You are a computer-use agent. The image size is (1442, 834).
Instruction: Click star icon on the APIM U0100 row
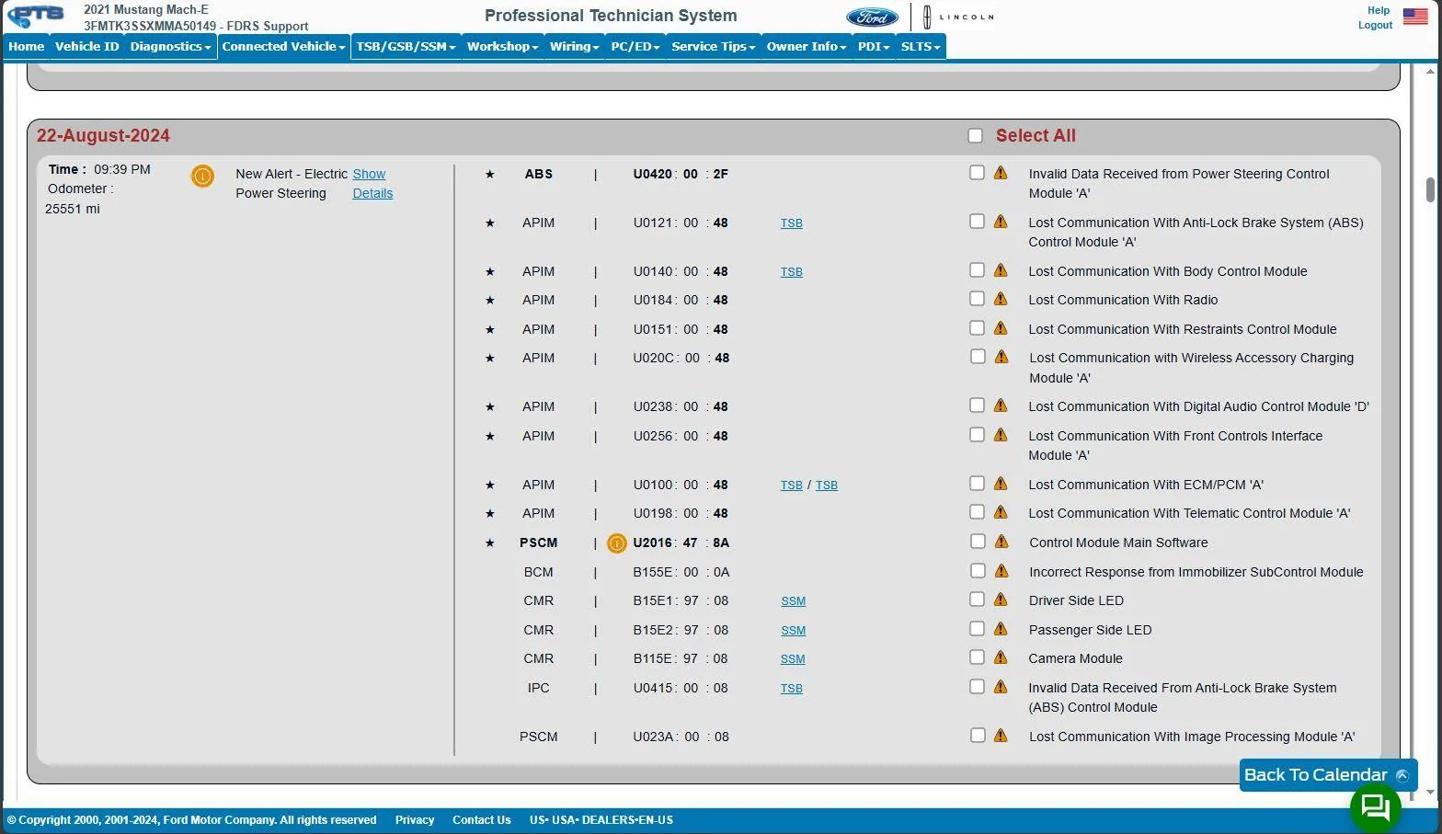coord(490,485)
